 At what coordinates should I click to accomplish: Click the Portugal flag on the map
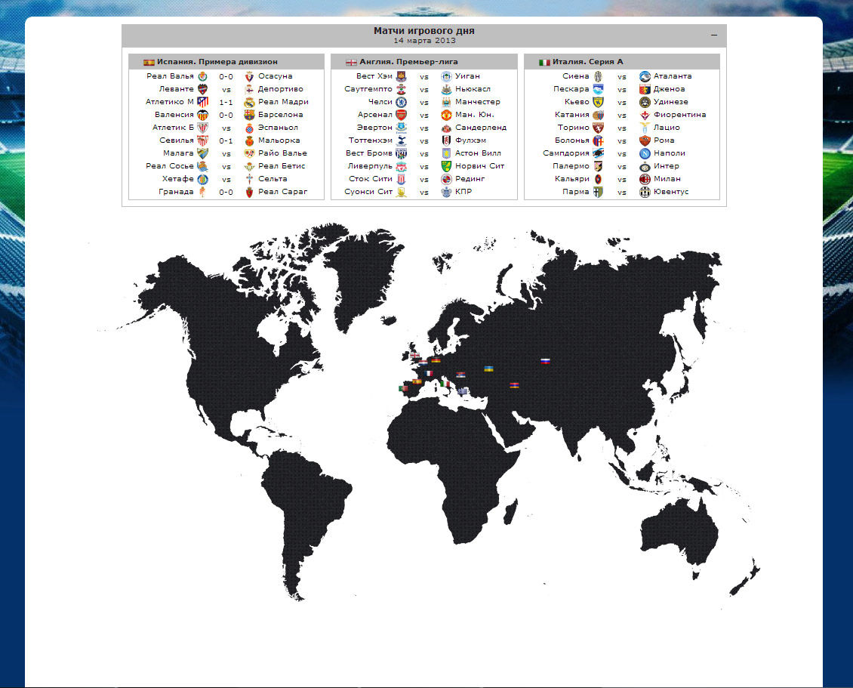404,389
